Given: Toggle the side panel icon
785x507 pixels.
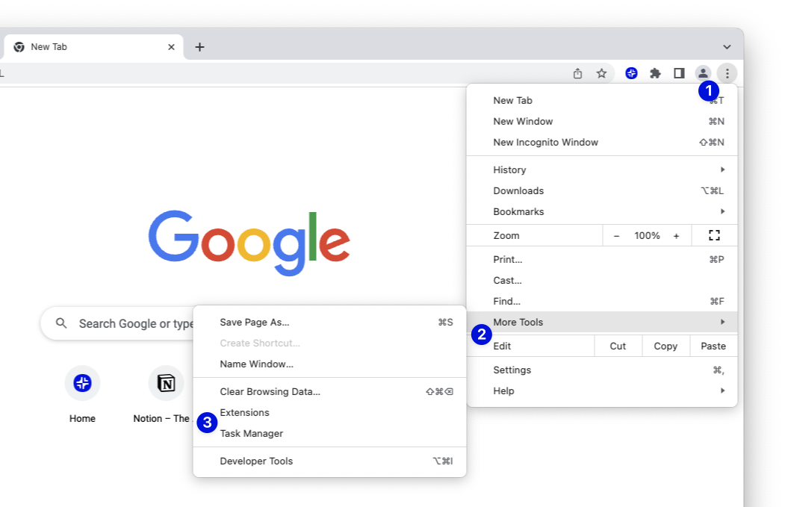Looking at the screenshot, I should (679, 74).
